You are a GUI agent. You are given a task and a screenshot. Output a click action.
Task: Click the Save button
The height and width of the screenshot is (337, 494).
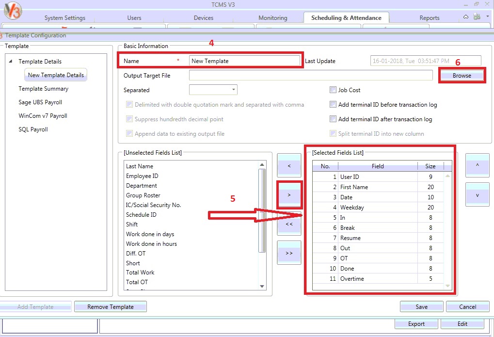[421, 306]
